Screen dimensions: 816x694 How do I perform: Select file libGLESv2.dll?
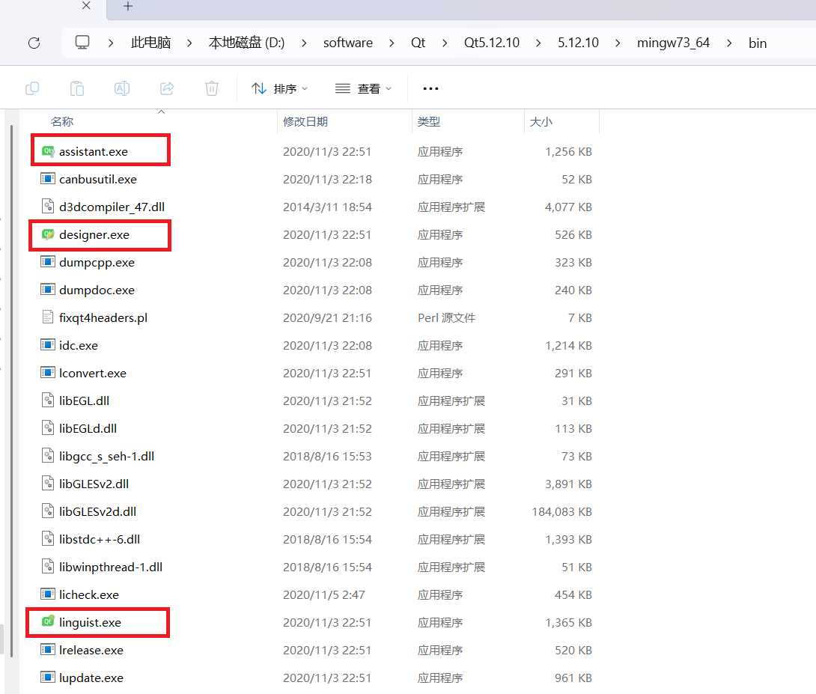point(94,484)
